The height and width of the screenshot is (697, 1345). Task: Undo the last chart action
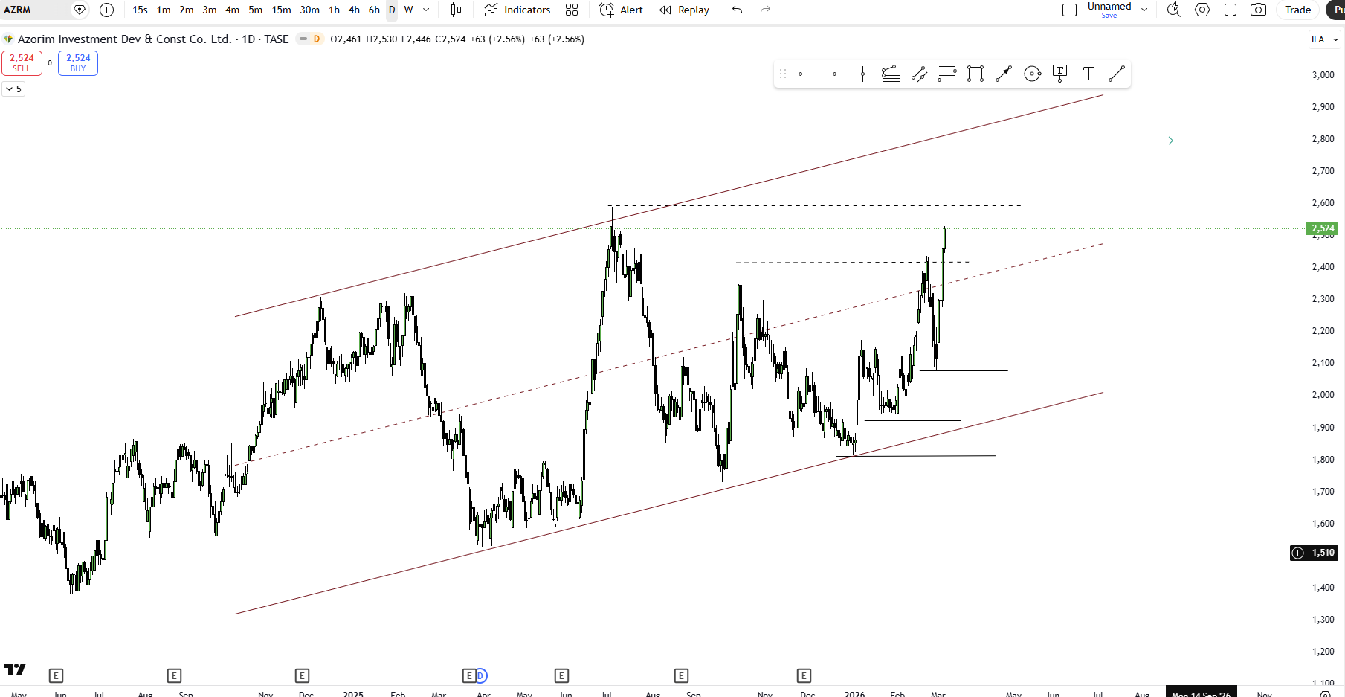[737, 10]
